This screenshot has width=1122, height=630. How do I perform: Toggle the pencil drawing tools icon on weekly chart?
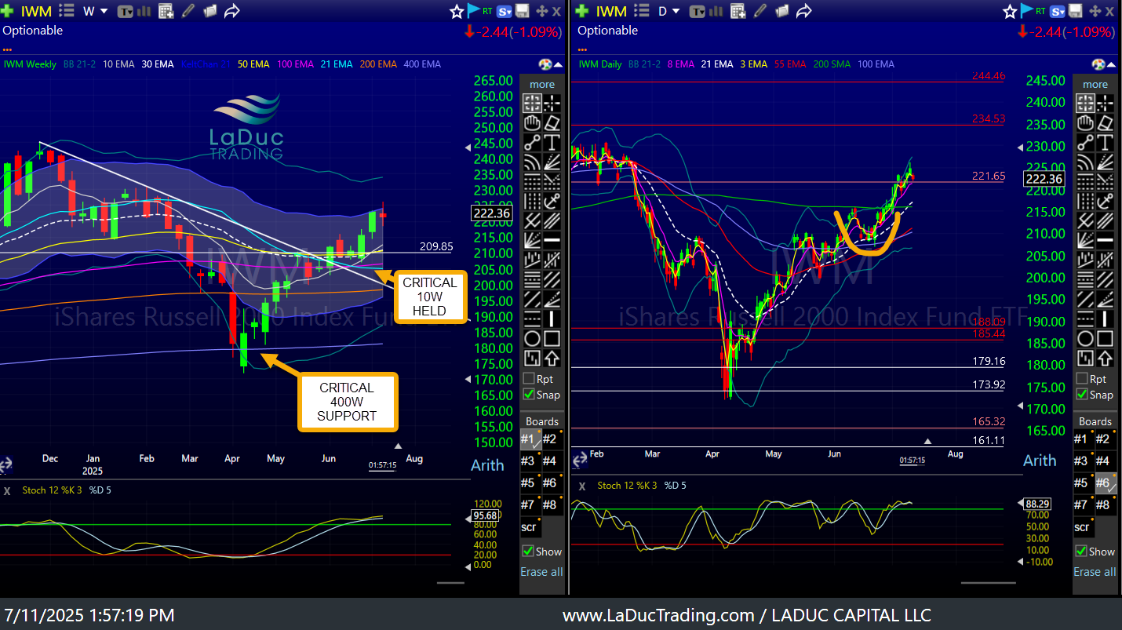(x=188, y=11)
